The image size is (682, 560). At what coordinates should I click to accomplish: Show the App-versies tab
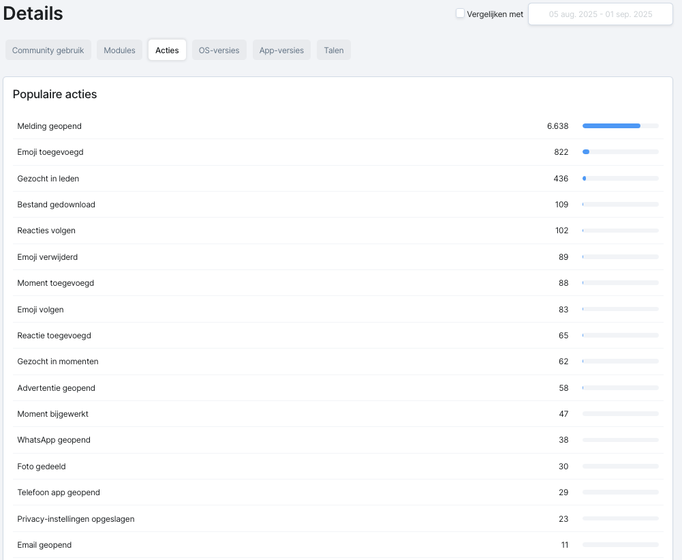(281, 50)
